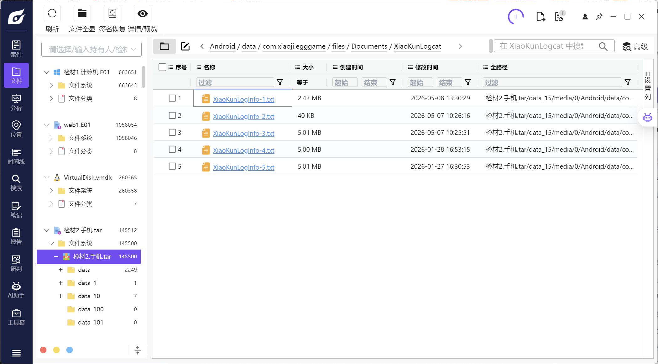Expand the data 1 folder node
Viewport: 658px width, 364px height.
tap(60, 283)
